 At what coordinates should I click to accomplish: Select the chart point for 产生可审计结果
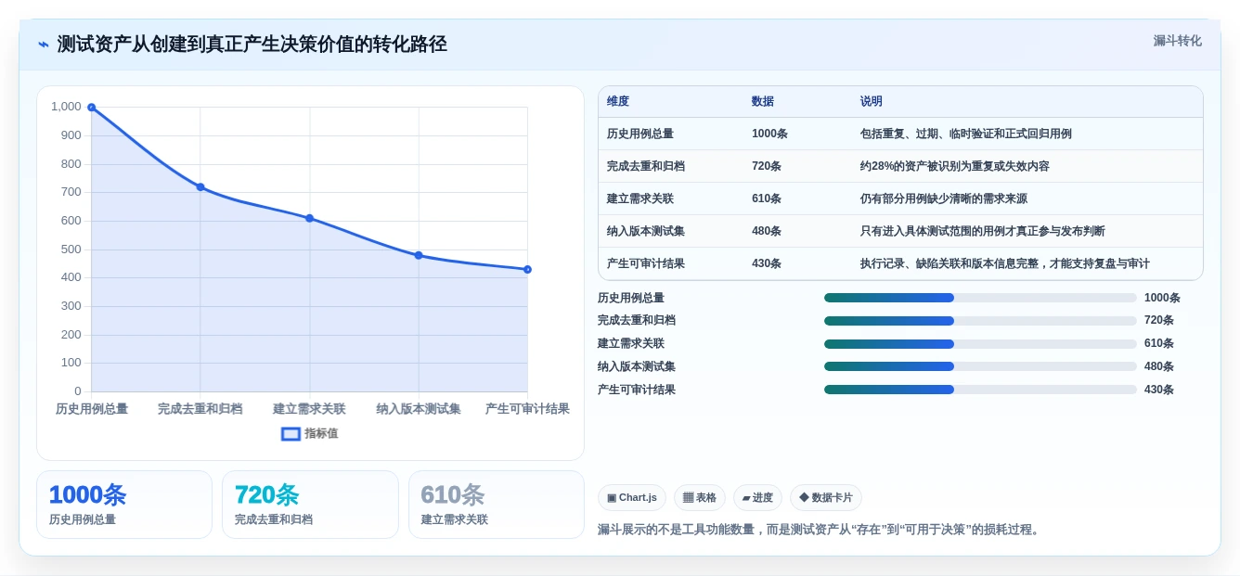coord(527,270)
